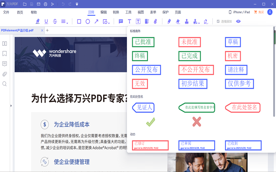Open the quick access toolbar dropdown
This screenshot has width=276, height=172.
click(x=77, y=4)
